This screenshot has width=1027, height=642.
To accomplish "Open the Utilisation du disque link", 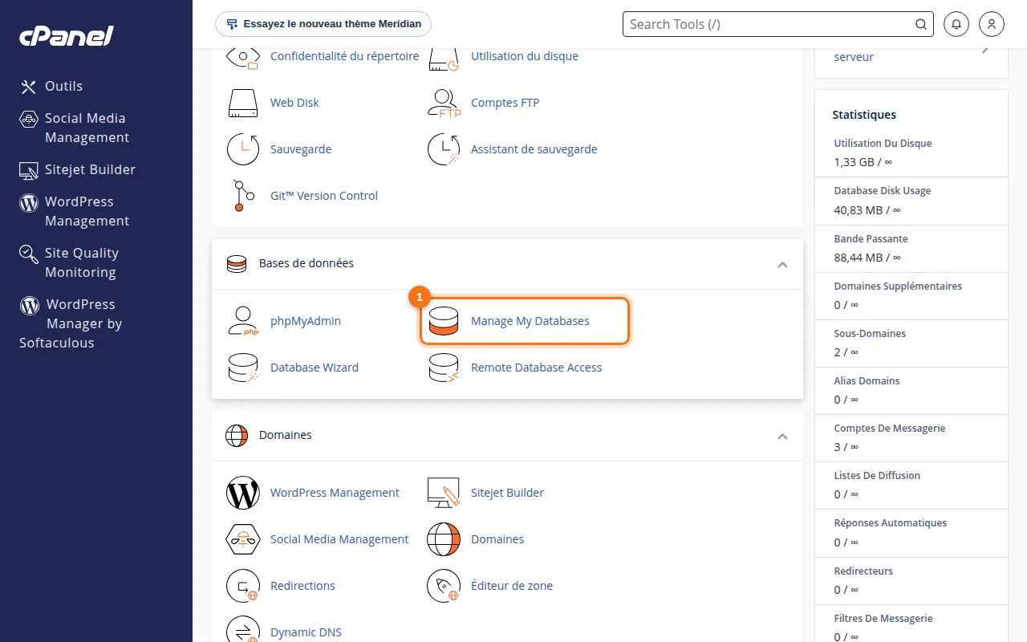I will [x=525, y=56].
